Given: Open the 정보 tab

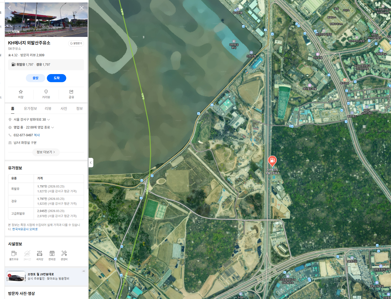Looking at the screenshot, I should point(79,109).
